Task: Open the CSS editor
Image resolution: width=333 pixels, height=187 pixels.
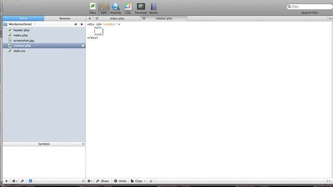Action: 128,8
